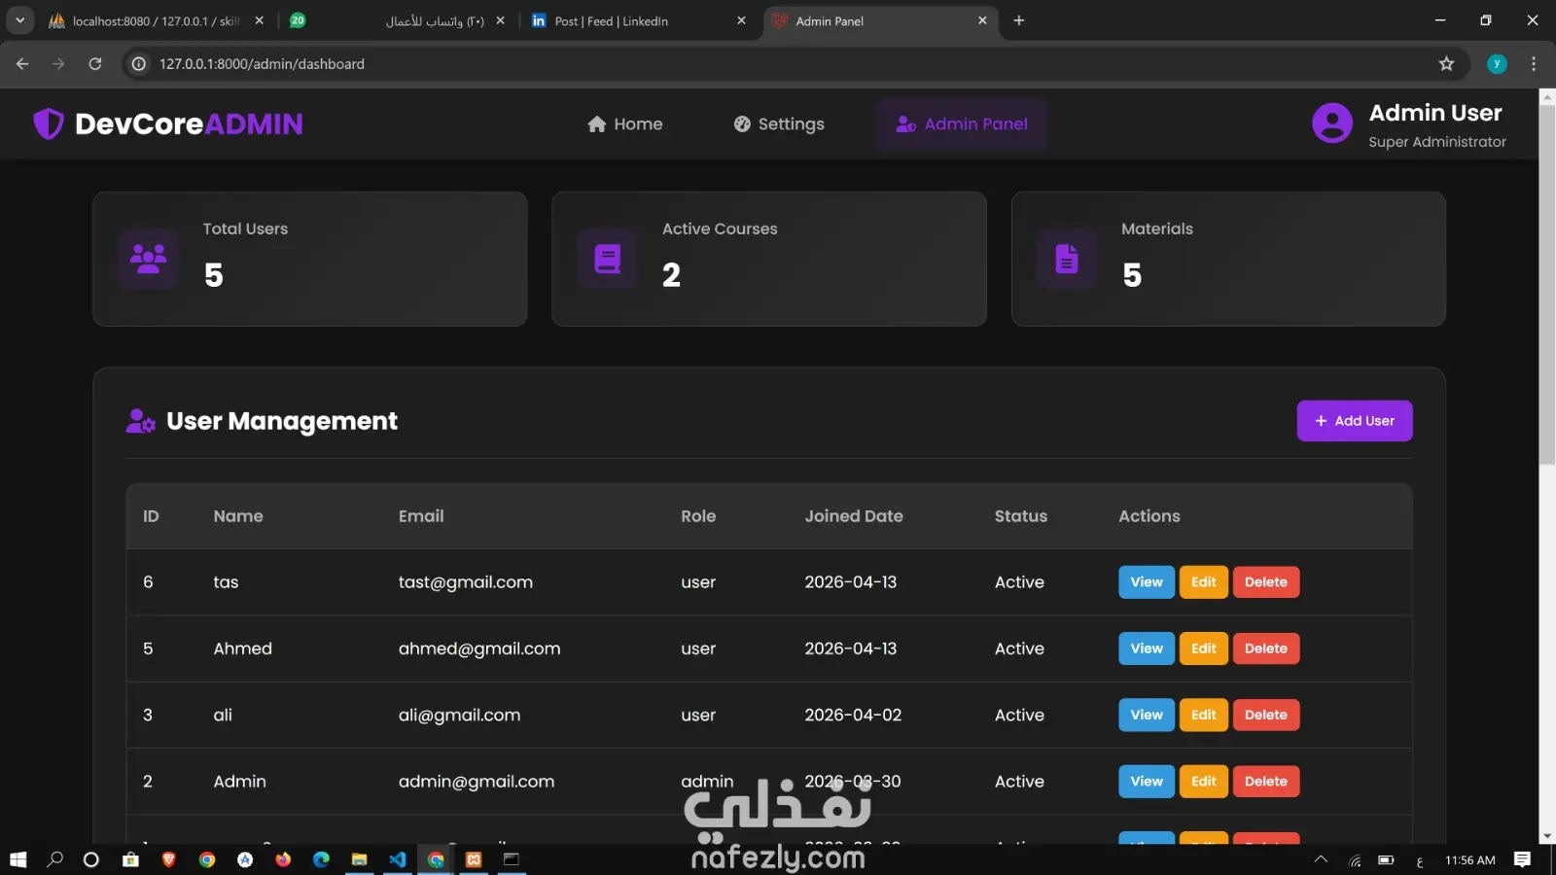Open the Wi-Fi network tray icon
The height and width of the screenshot is (875, 1556).
point(1355,859)
